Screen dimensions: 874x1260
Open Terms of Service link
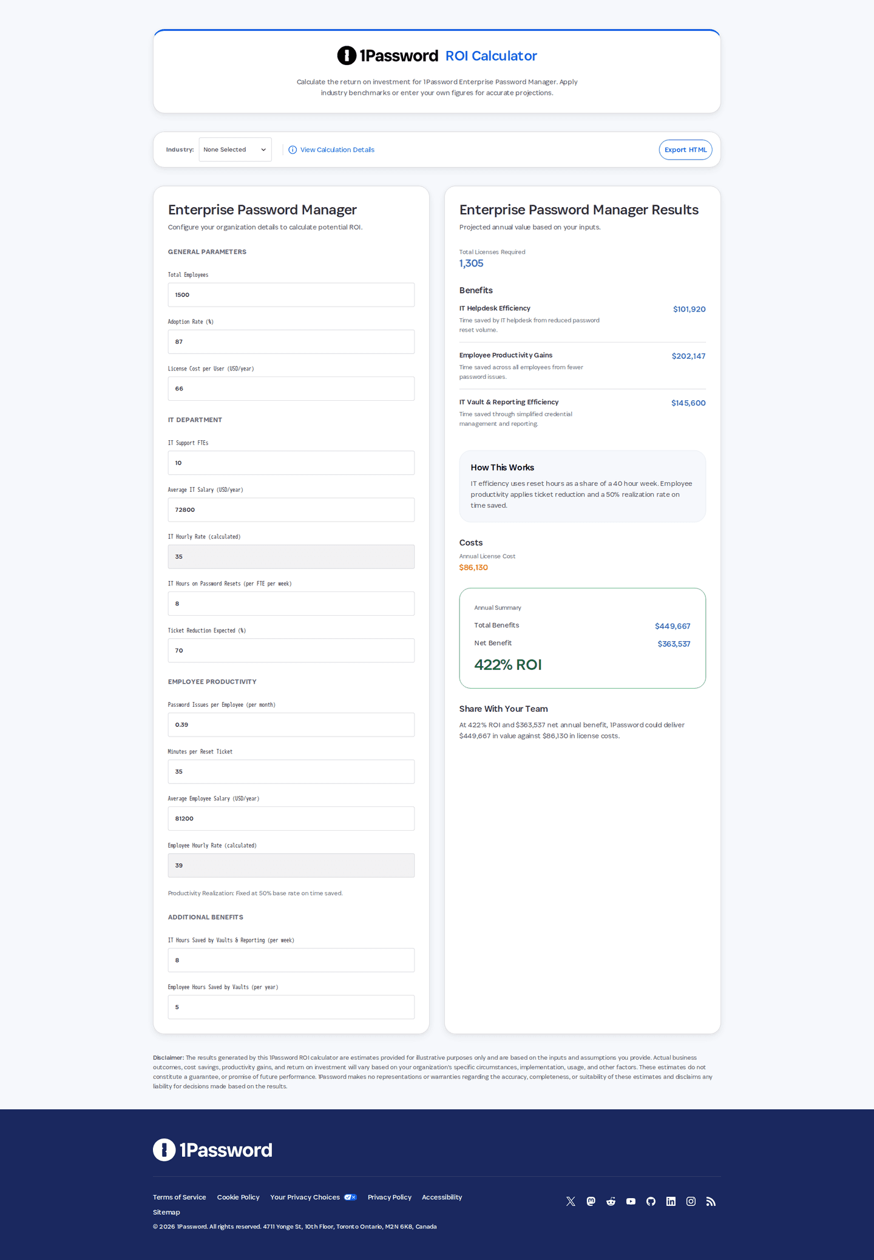[x=179, y=1197]
